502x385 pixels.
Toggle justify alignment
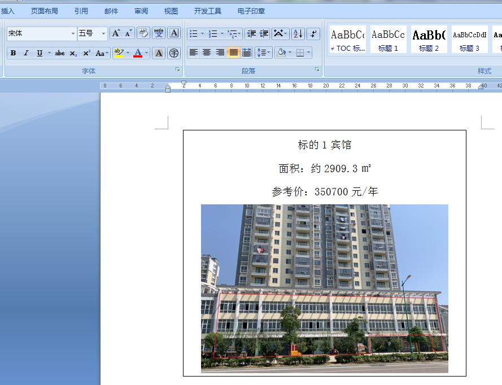click(x=233, y=53)
